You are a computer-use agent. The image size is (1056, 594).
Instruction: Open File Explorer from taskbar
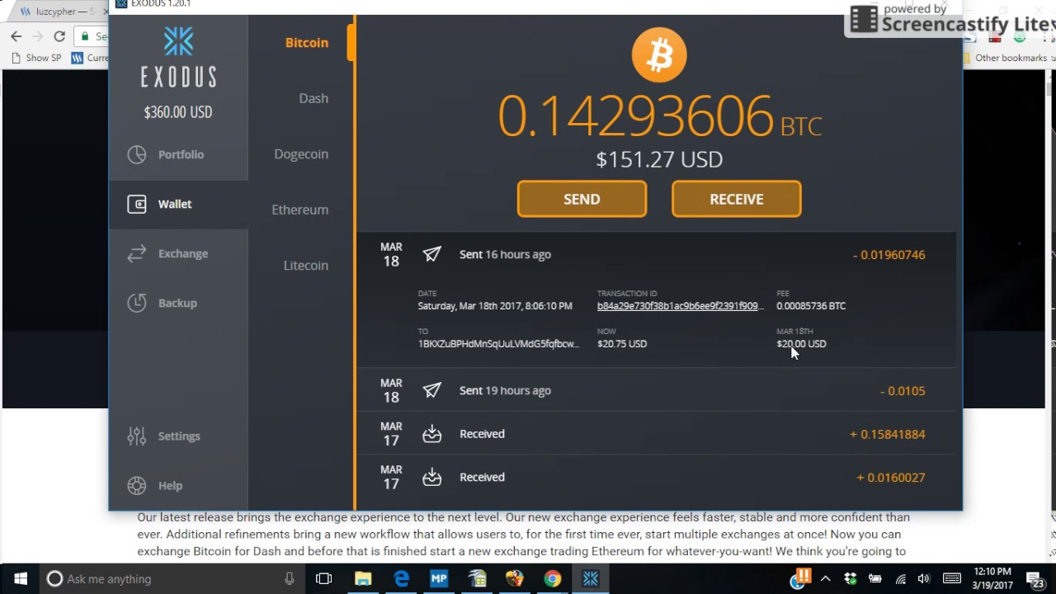363,579
